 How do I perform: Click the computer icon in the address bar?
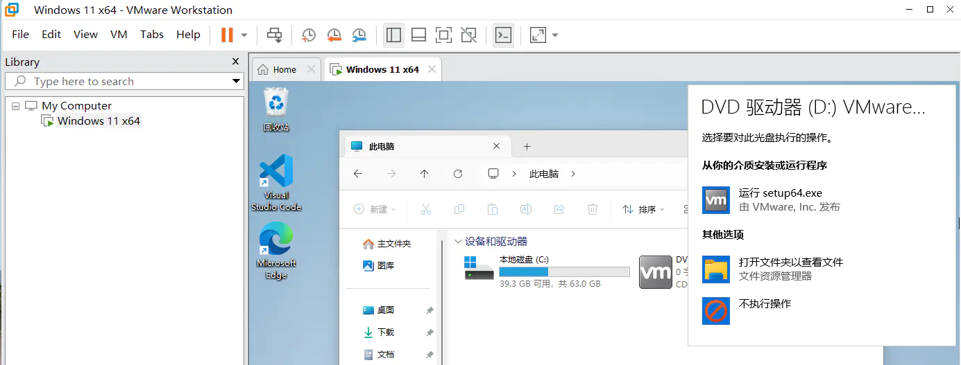click(x=493, y=174)
